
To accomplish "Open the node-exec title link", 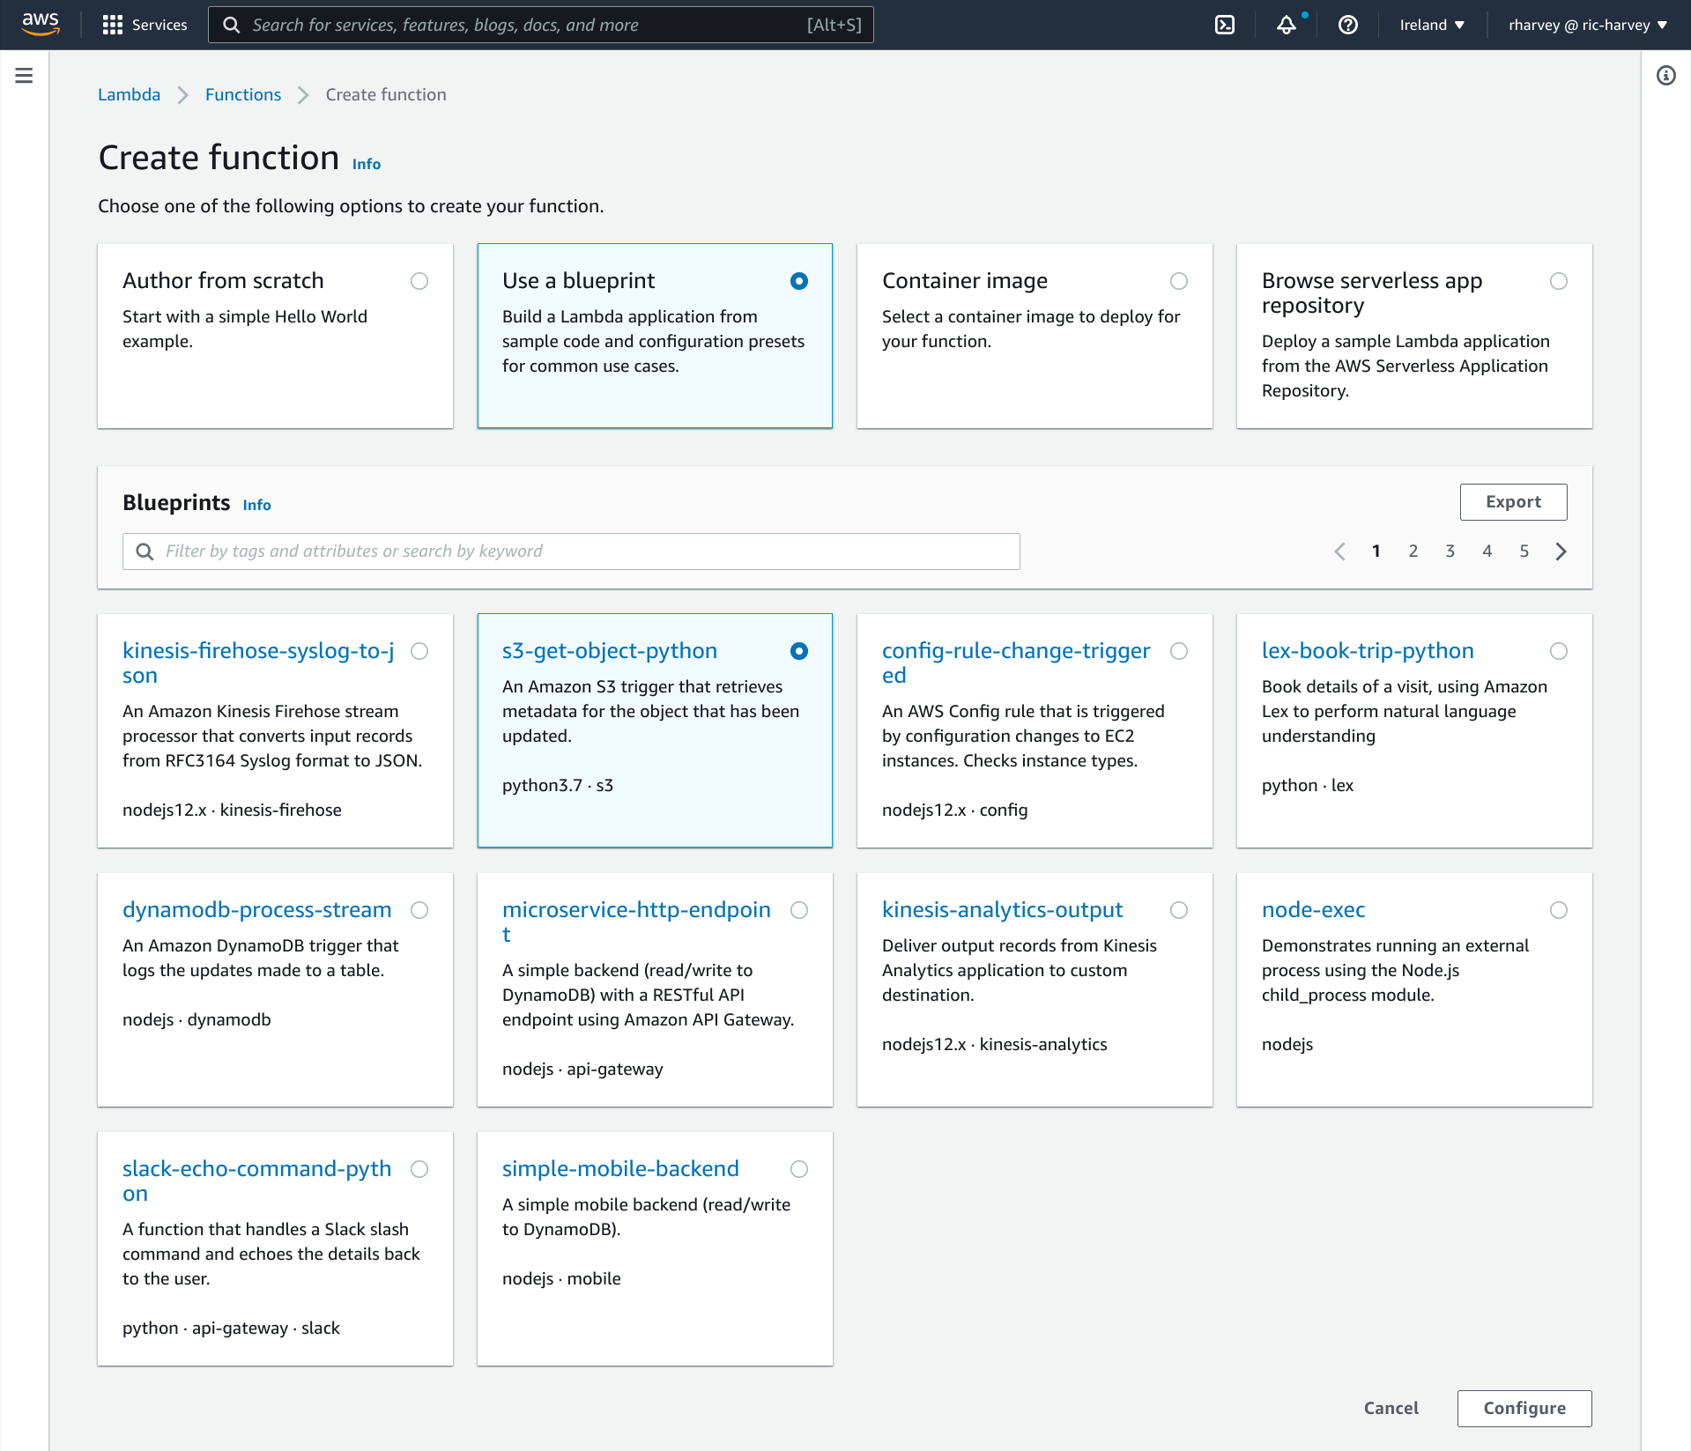I will point(1313,910).
